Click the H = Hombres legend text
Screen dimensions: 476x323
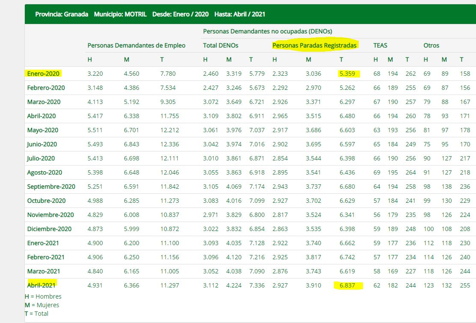coord(43,296)
